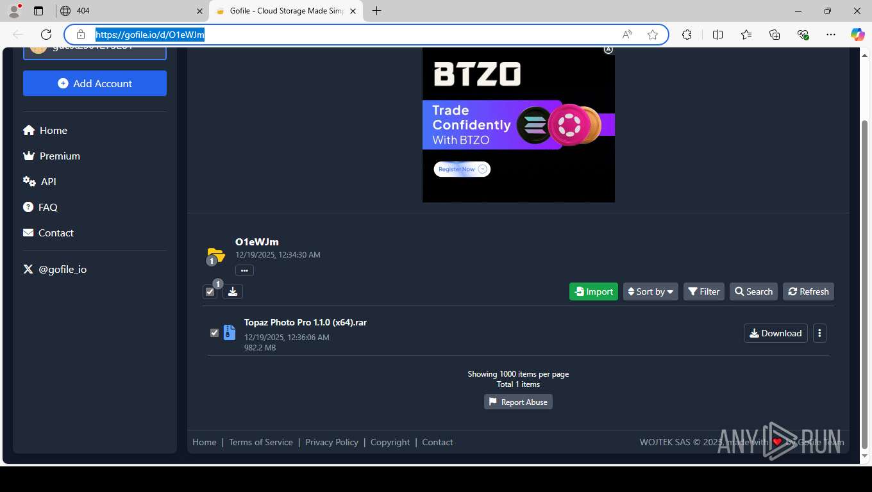Viewport: 872px width, 492px height.
Task: Activate Read aloud icon in address bar
Action: [627, 35]
